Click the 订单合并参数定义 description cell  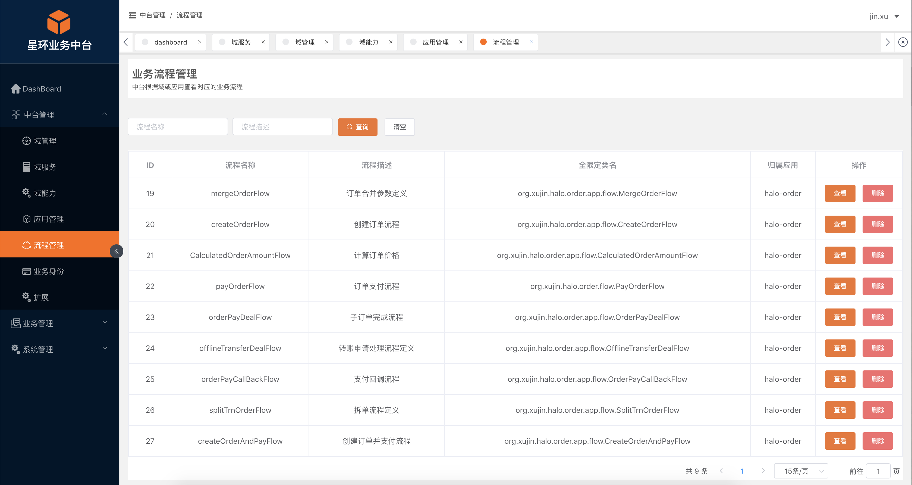[376, 193]
